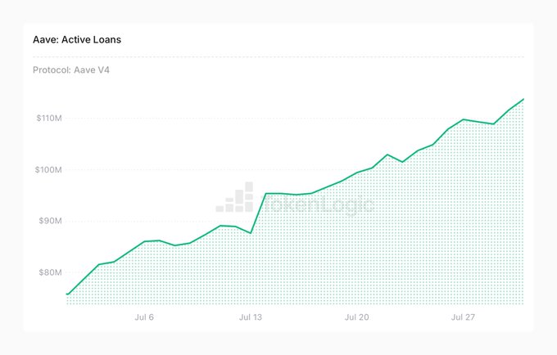Click the $100M y-axis label

pos(48,170)
